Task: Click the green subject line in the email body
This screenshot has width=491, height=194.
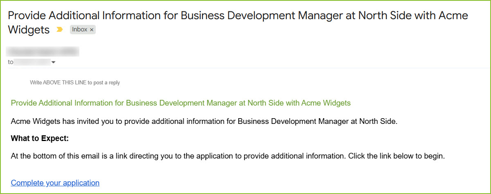Action: tap(181, 103)
